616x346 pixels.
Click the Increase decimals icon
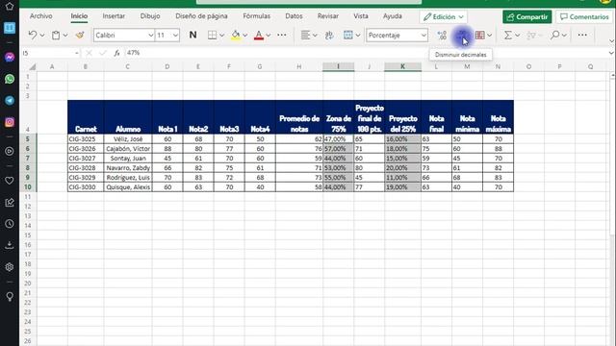point(442,35)
